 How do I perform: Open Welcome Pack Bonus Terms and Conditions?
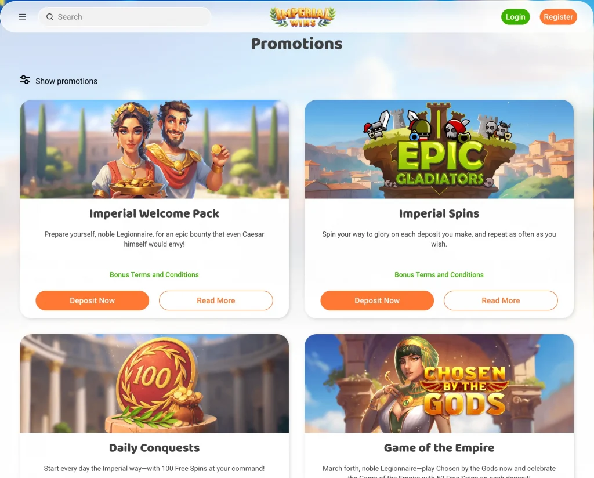tap(154, 274)
